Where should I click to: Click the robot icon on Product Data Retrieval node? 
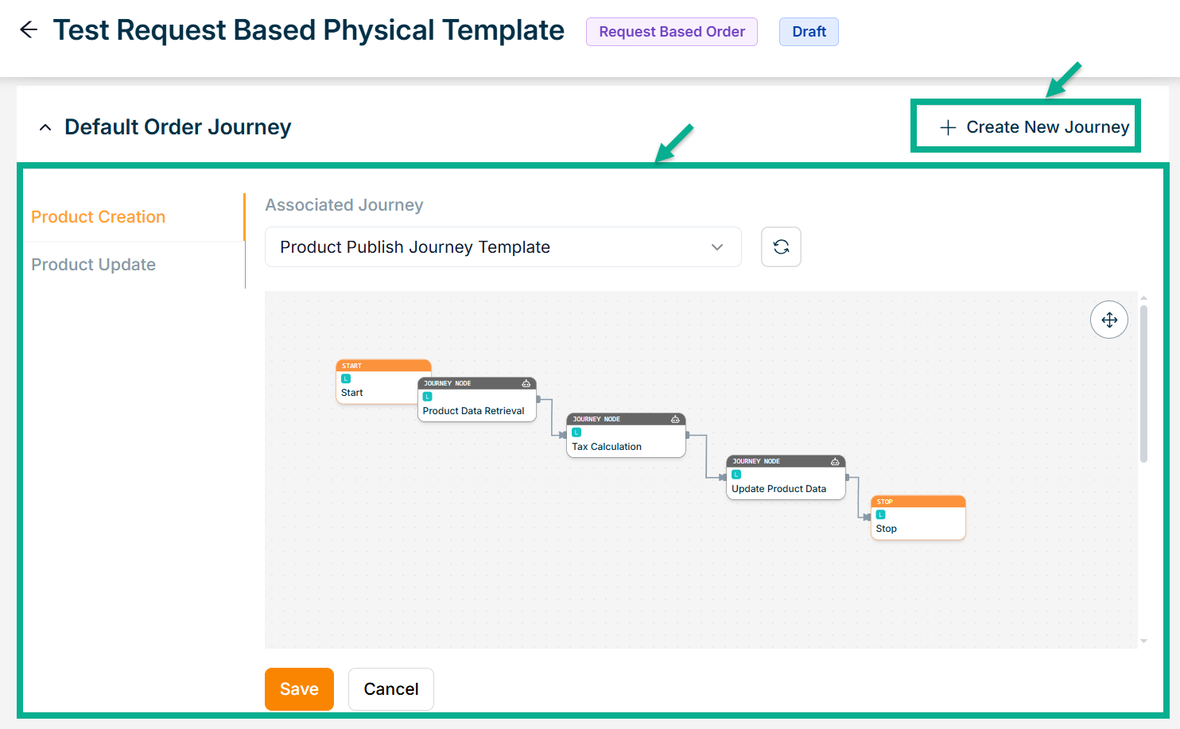click(526, 383)
